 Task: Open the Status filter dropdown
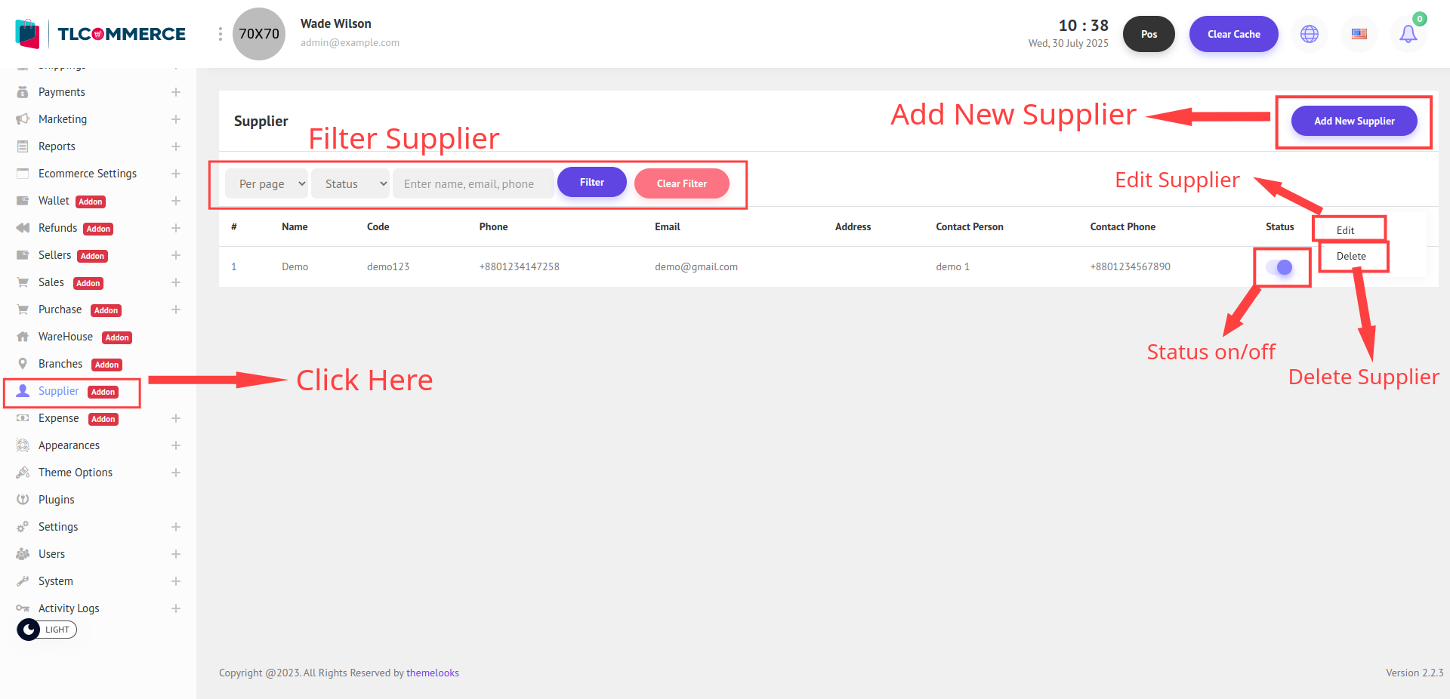point(350,183)
